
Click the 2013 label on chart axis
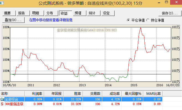[x=82, y=85]
